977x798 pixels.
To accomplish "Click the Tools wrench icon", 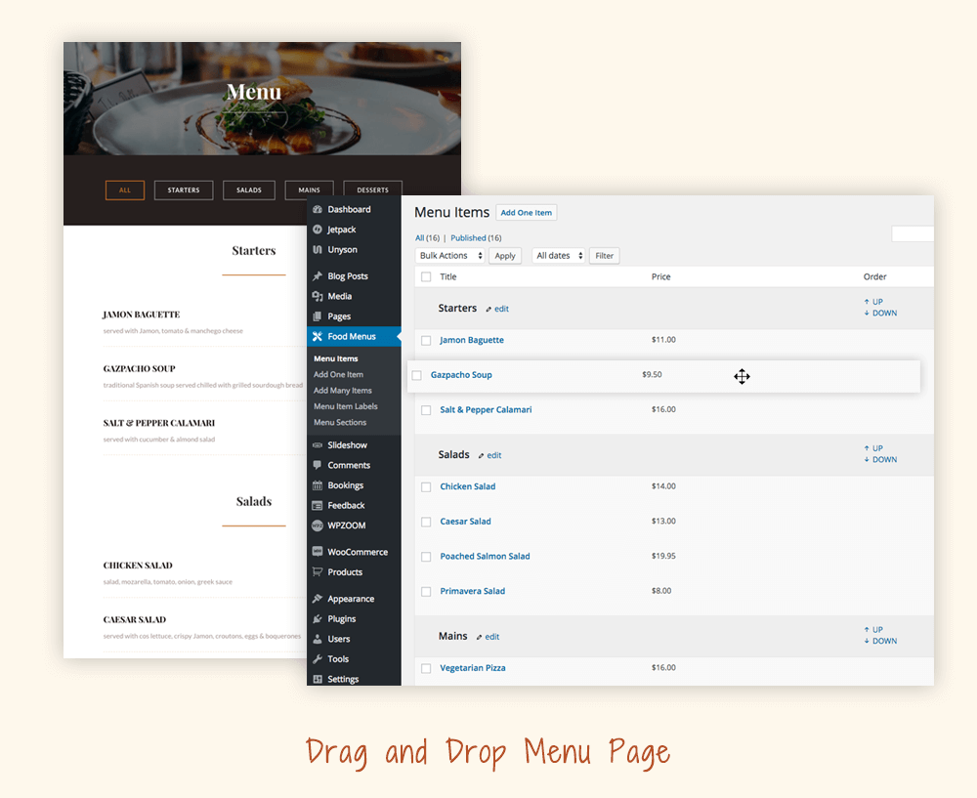I will (318, 658).
